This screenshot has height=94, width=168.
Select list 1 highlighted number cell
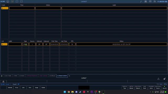4,44
